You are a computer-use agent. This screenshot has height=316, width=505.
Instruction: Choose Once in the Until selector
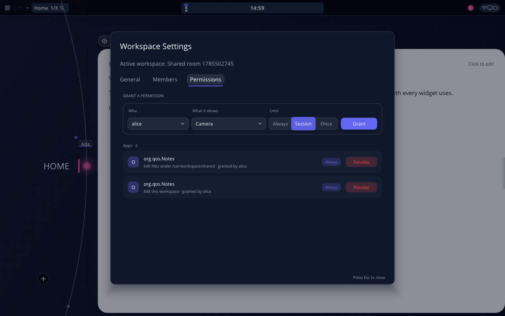(326, 124)
